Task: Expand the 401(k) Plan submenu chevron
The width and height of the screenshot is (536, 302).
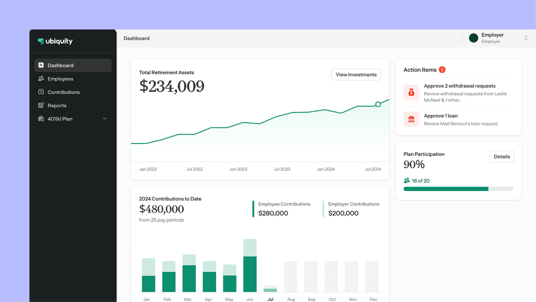Action: coord(104,119)
